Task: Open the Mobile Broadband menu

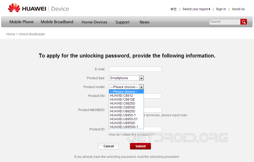Action: click(x=57, y=22)
